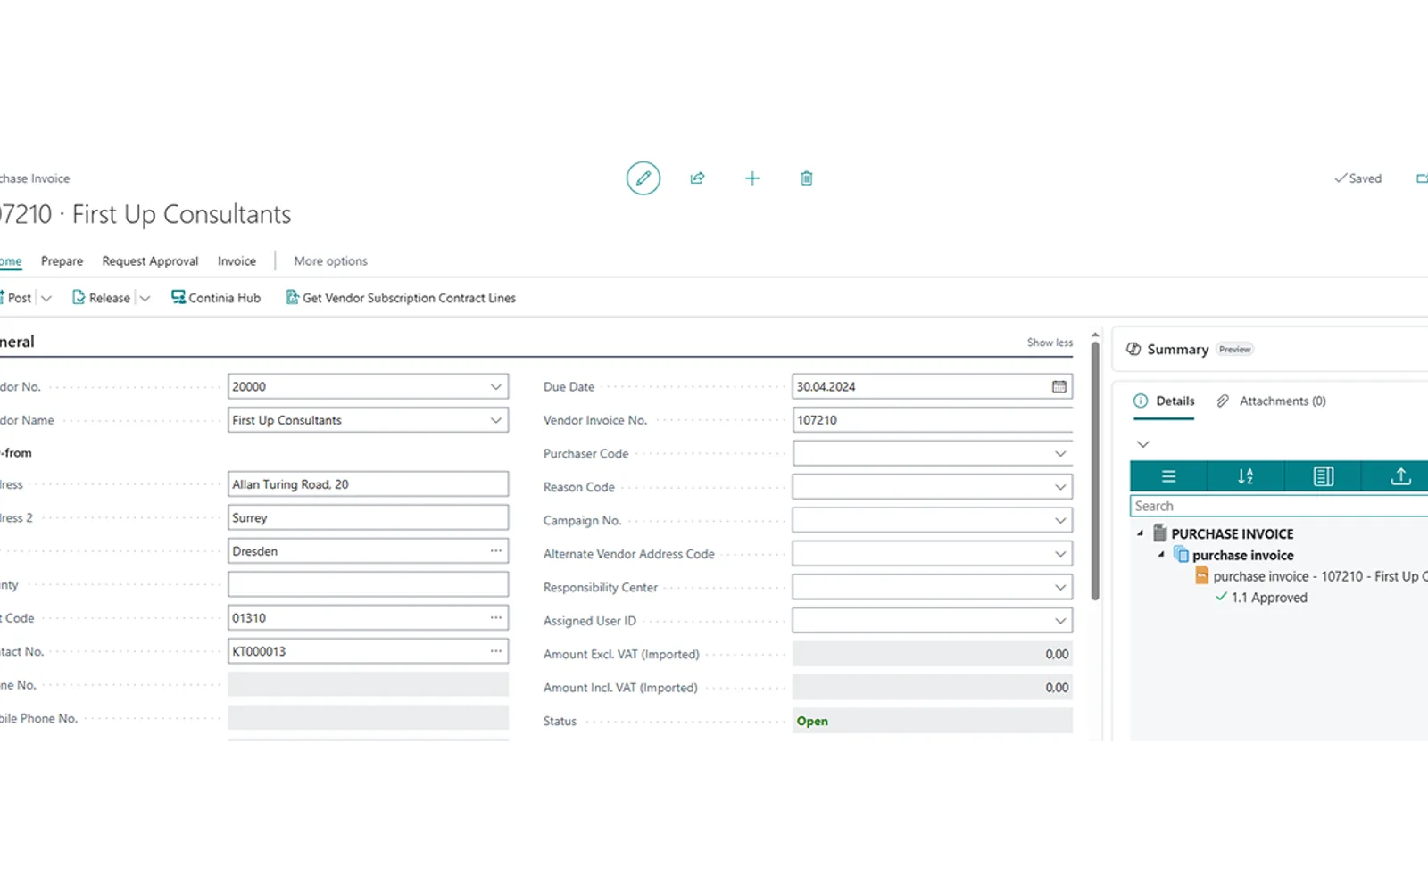Screen dimensions: 1428x892
Task: Open vendor number 20000 dropdown
Action: point(495,387)
